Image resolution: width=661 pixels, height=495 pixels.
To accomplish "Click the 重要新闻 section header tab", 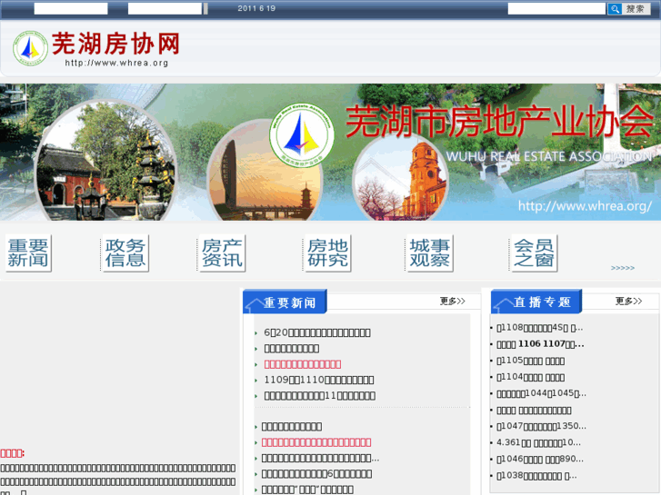I will 285,302.
